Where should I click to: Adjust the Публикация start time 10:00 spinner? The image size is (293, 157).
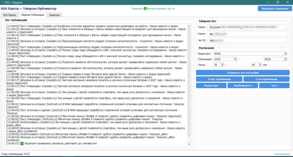click(235, 59)
